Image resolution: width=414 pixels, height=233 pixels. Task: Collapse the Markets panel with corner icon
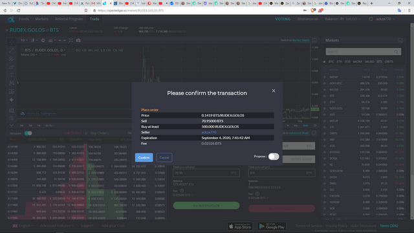[x=400, y=40]
